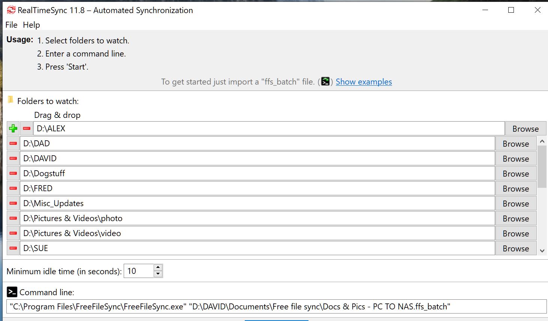Remove the Pictures & Videos\photo row
548x321 pixels.
tap(13, 218)
